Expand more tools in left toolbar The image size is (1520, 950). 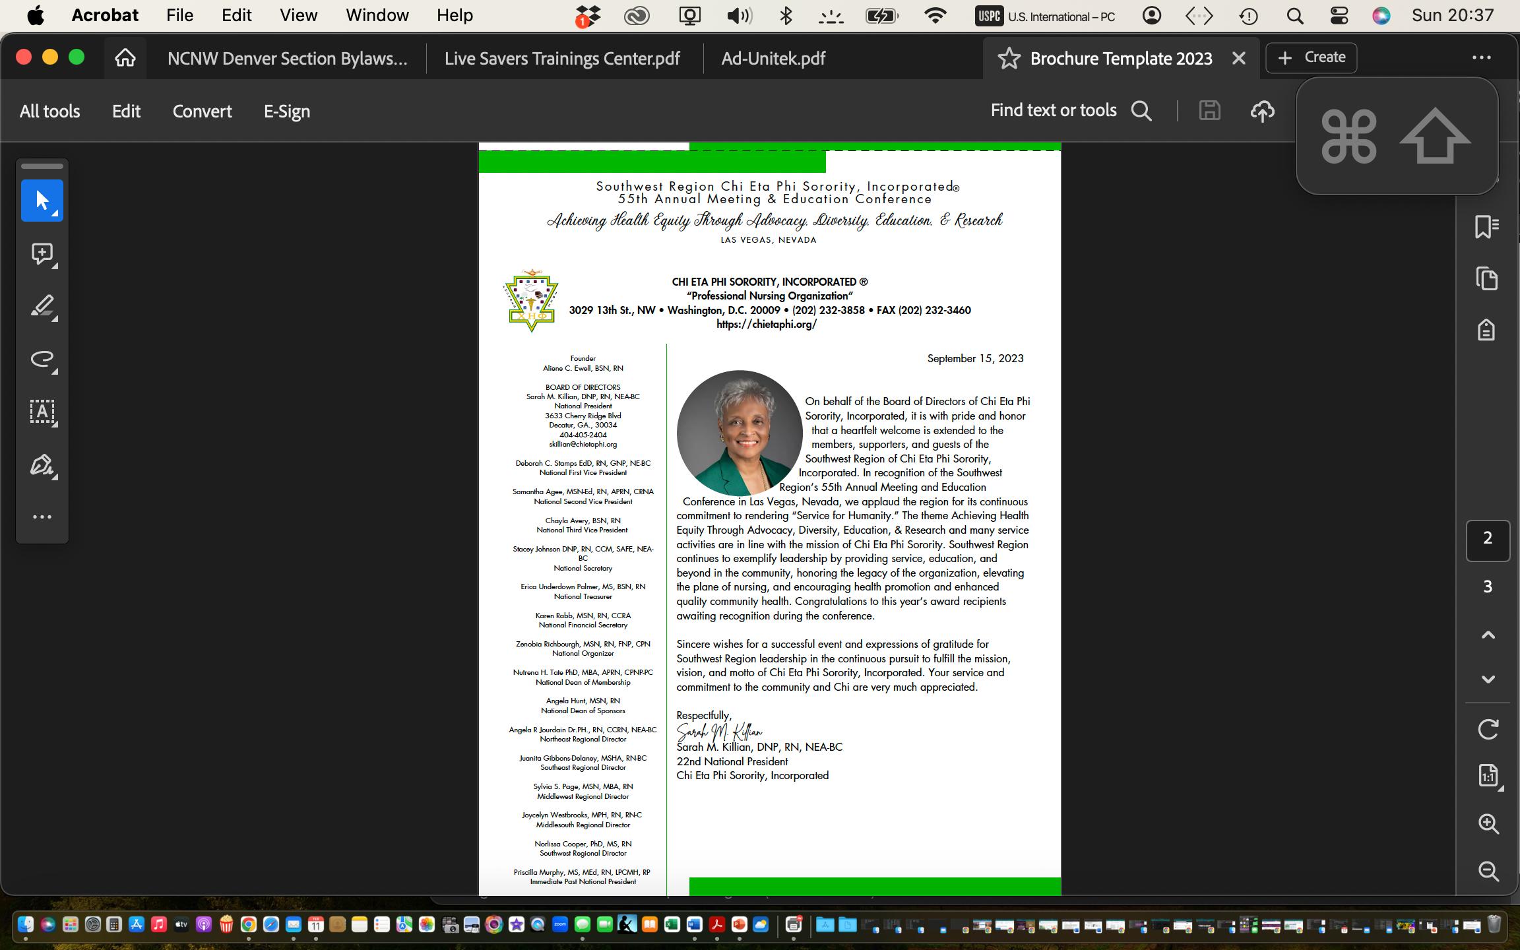42,517
